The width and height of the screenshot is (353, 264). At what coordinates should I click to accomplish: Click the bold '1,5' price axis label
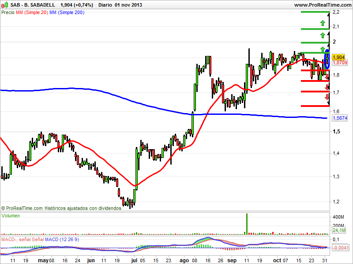coord(336,132)
